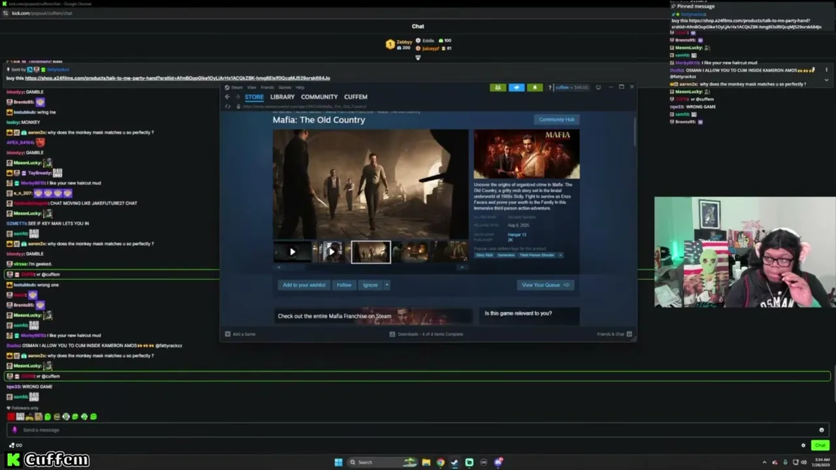The height and width of the screenshot is (470, 836).
Task: Open File Explorer from the taskbar
Action: click(x=426, y=462)
